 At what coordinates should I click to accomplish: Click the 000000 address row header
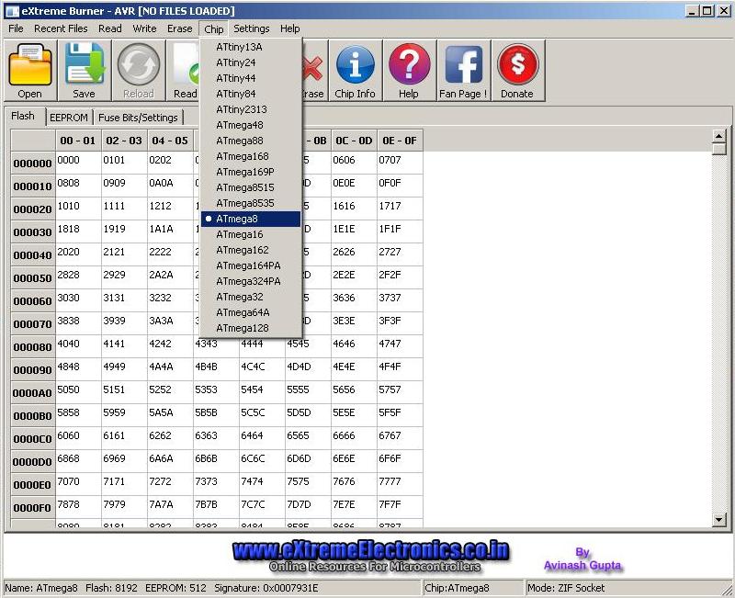[33, 164]
